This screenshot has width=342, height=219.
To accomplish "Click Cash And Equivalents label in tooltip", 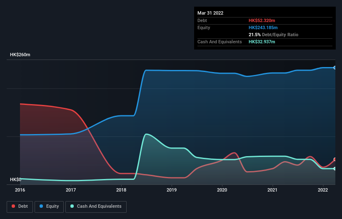I will [x=220, y=42].
